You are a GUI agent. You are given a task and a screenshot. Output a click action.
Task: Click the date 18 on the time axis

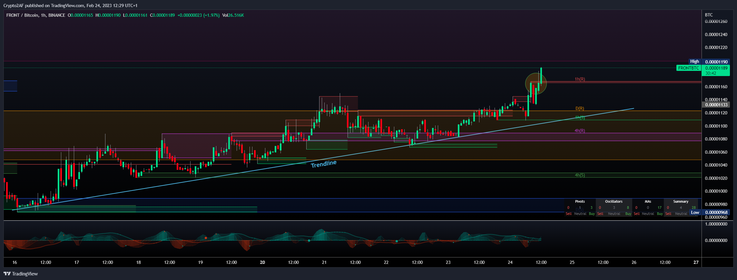click(139, 262)
